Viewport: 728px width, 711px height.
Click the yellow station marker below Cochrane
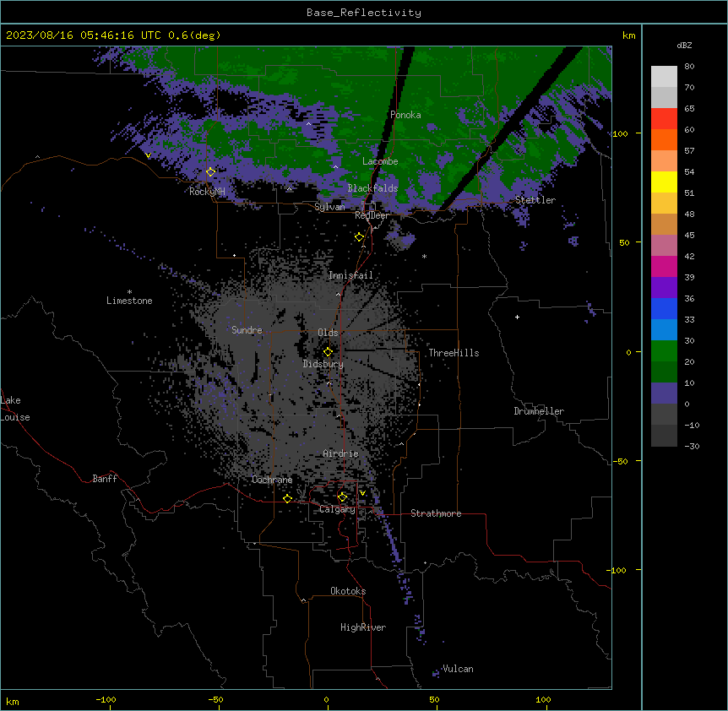(x=287, y=499)
